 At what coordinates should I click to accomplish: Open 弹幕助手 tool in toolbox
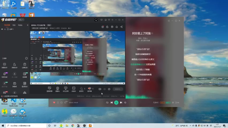point(5,65)
